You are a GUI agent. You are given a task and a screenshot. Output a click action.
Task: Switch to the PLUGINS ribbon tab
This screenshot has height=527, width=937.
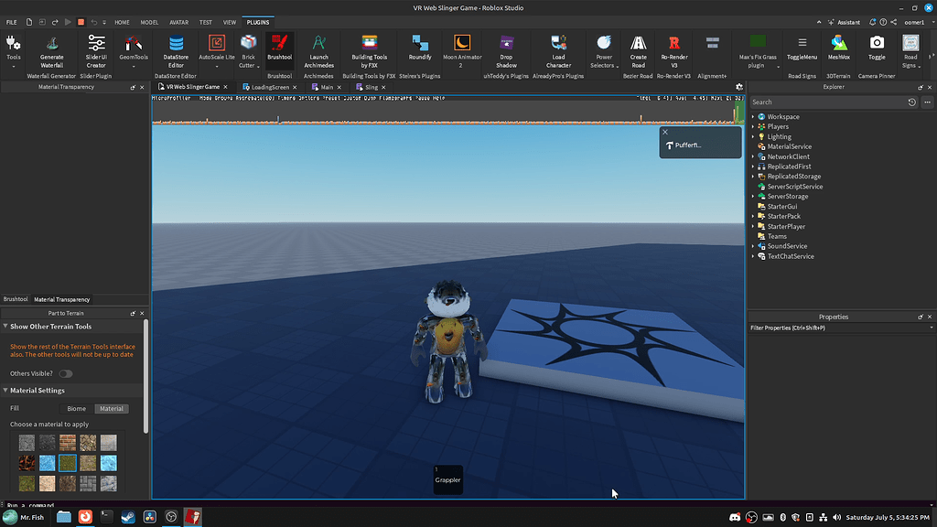pos(257,22)
